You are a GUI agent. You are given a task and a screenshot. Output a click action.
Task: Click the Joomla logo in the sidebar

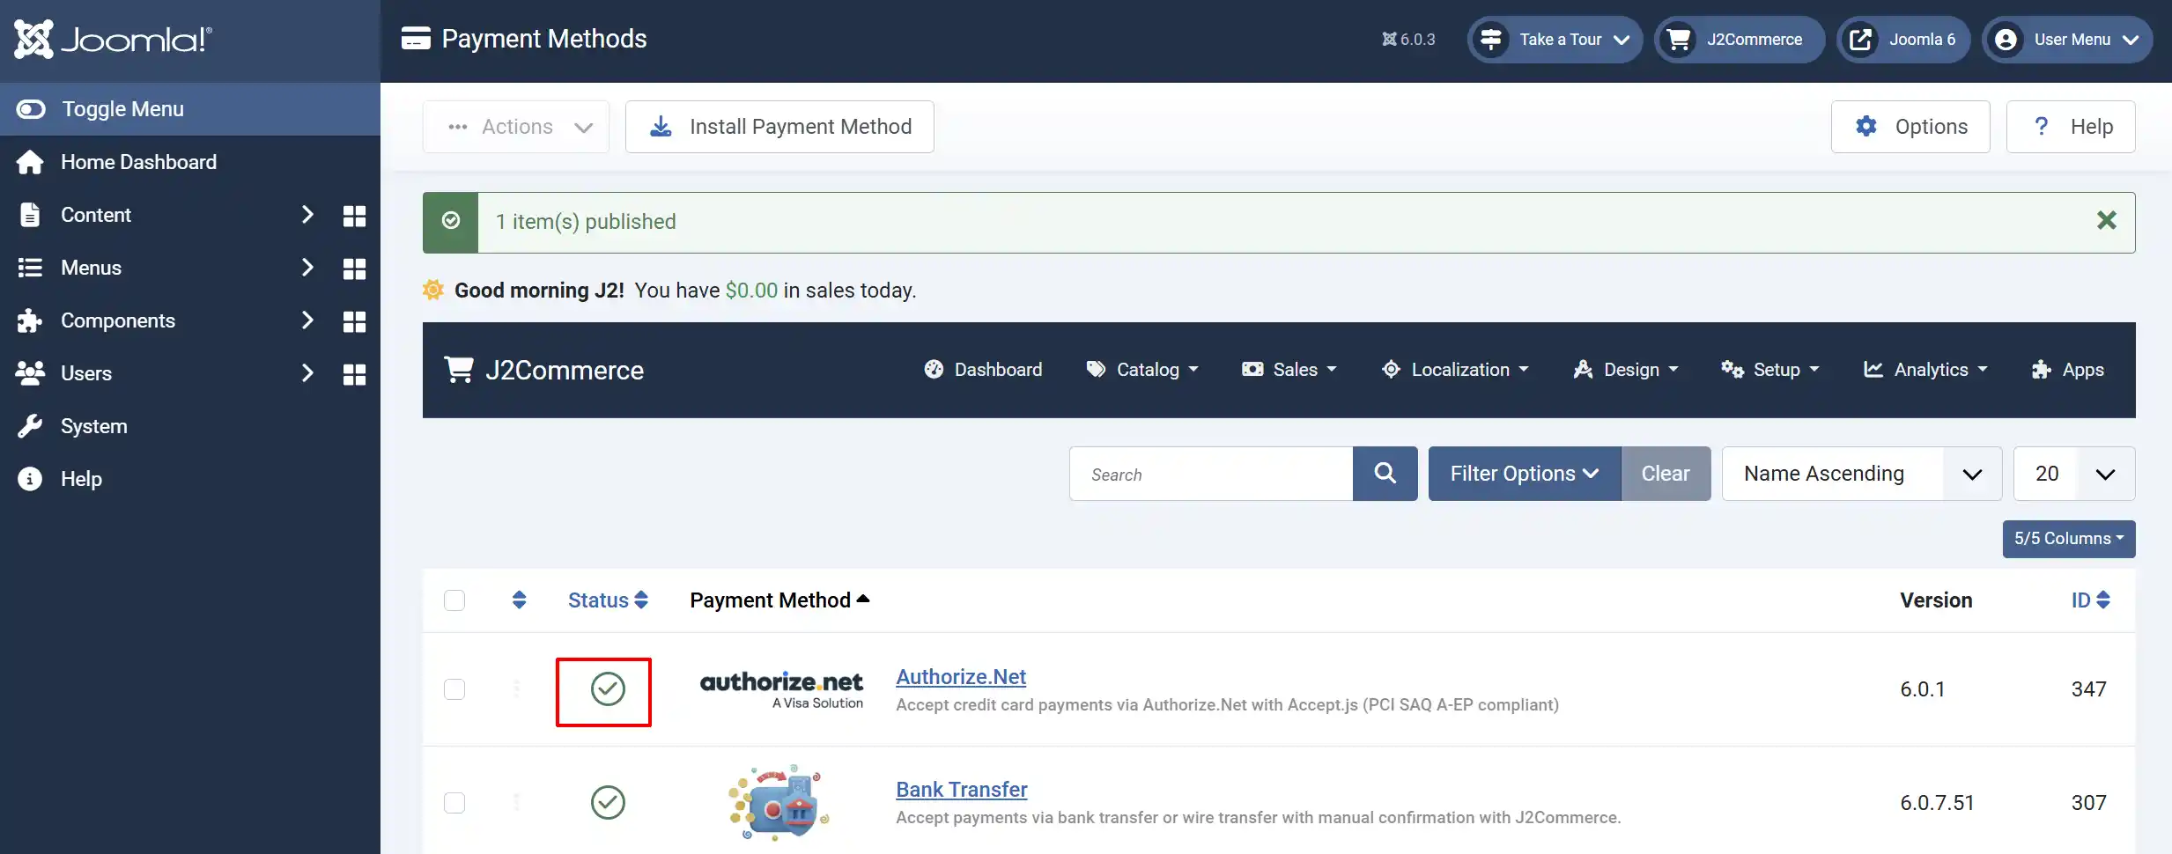pos(113,40)
